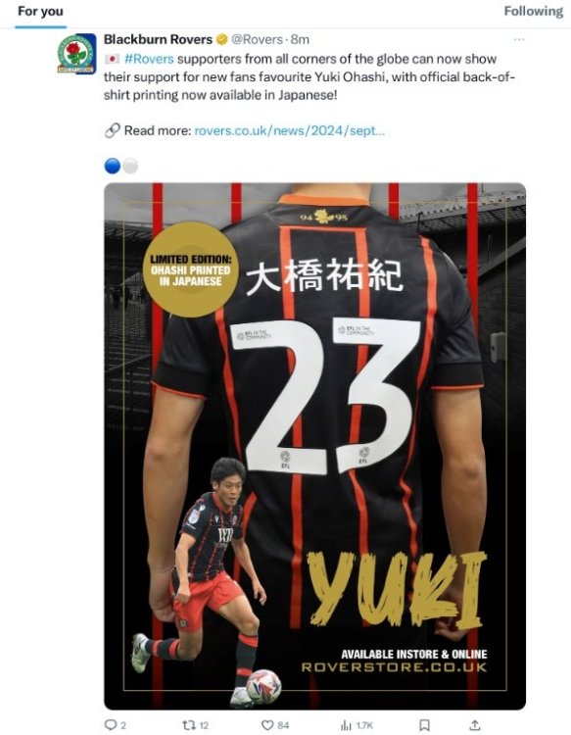This screenshot has height=735, width=571.
Task: Like the post with heart icon
Action: [267, 725]
